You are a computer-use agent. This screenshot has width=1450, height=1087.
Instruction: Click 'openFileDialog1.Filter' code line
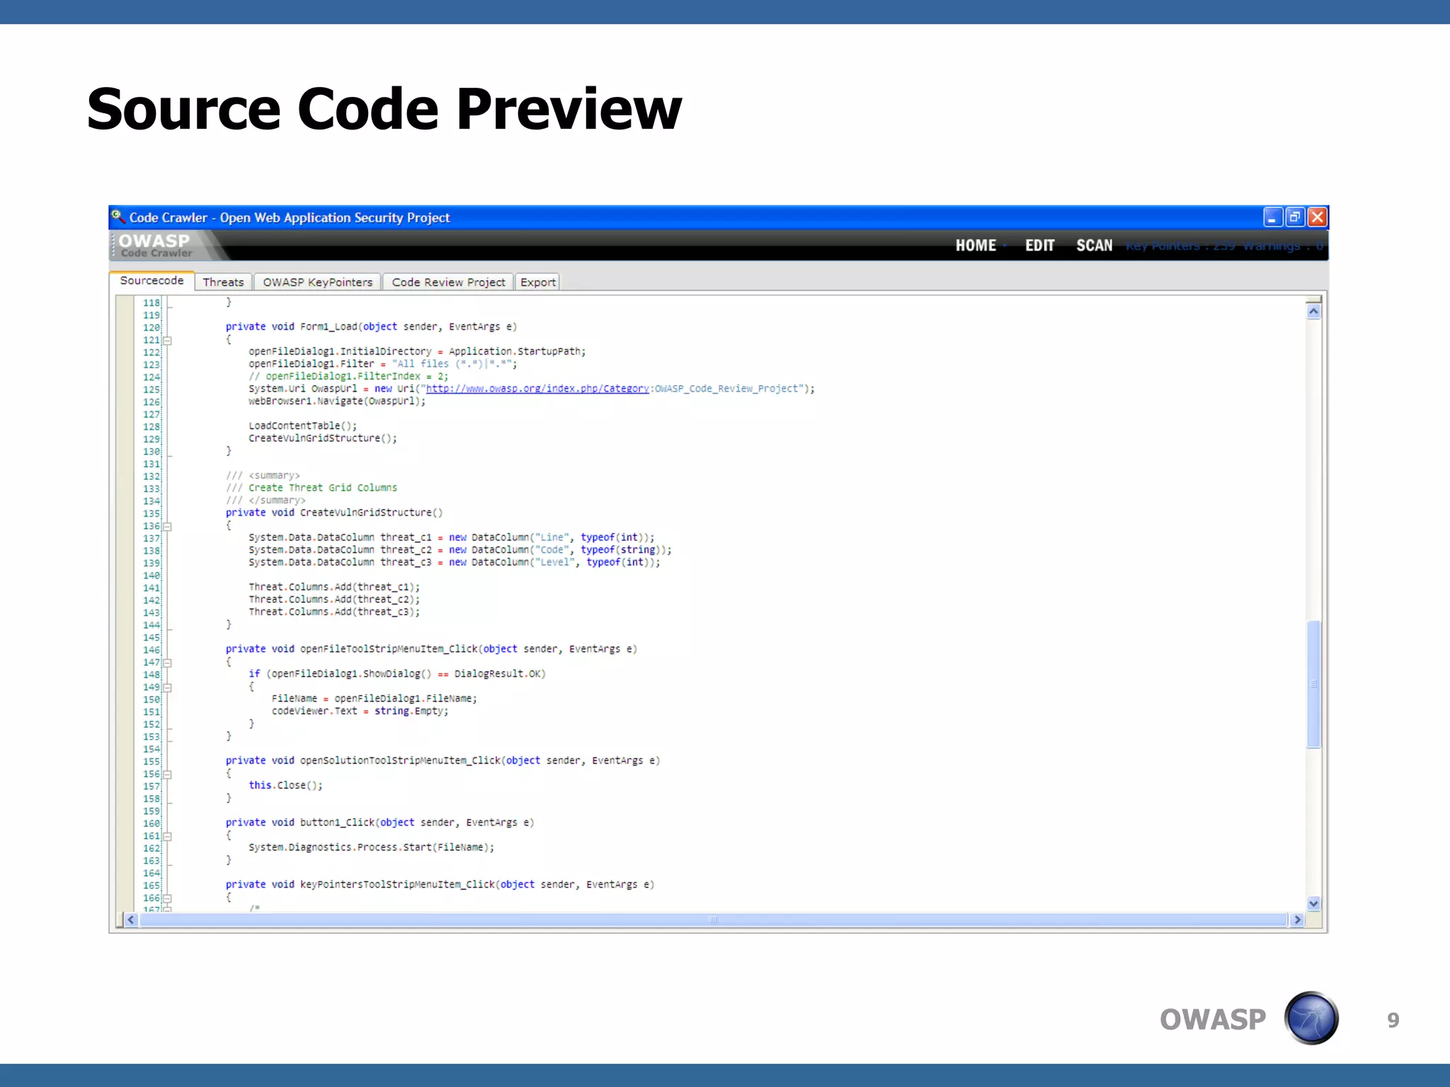click(383, 364)
